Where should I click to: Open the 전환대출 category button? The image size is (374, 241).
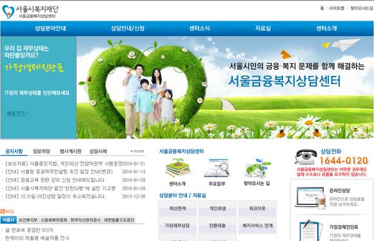click(217, 226)
